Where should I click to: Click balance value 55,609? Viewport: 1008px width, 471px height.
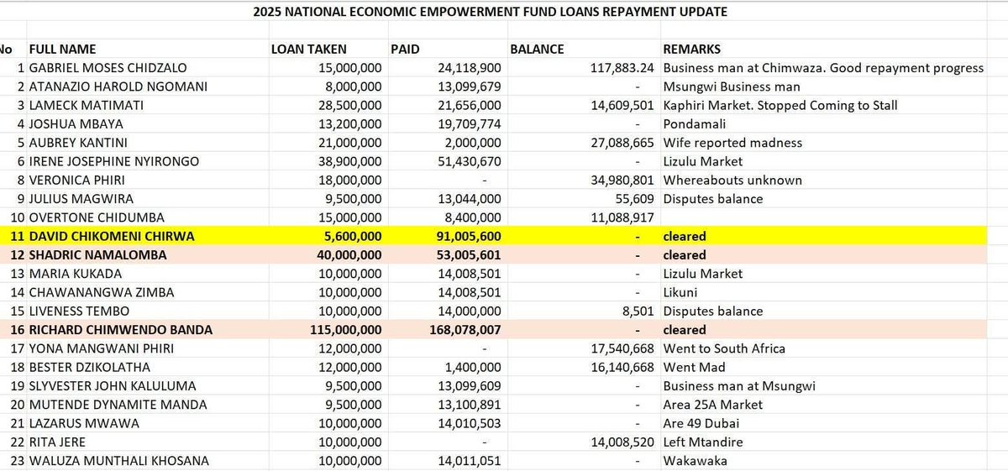pyautogui.click(x=633, y=199)
